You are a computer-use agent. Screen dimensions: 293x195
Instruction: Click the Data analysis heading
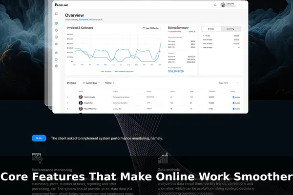click(x=168, y=170)
